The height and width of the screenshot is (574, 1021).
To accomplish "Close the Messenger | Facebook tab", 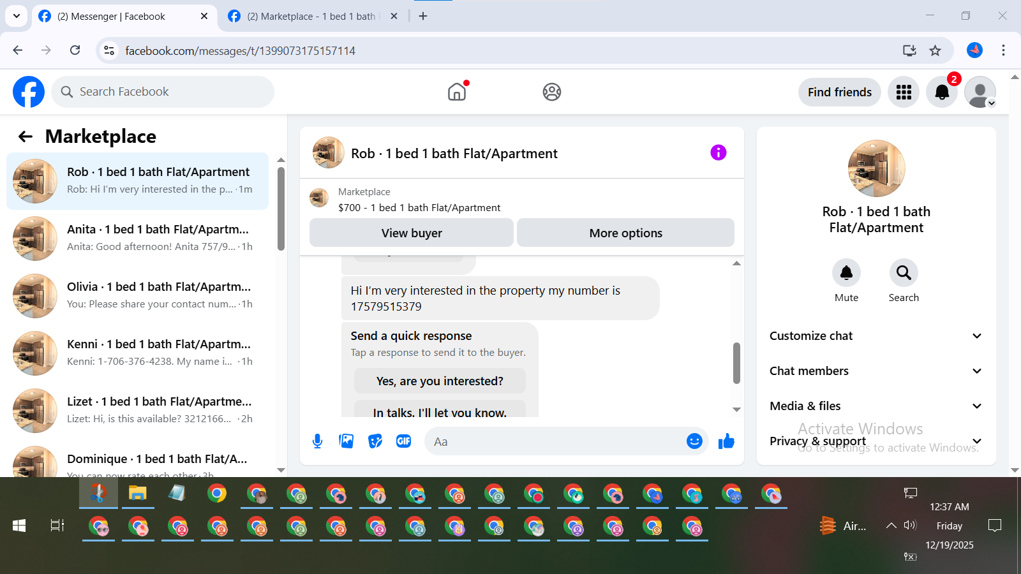I will tap(204, 17).
